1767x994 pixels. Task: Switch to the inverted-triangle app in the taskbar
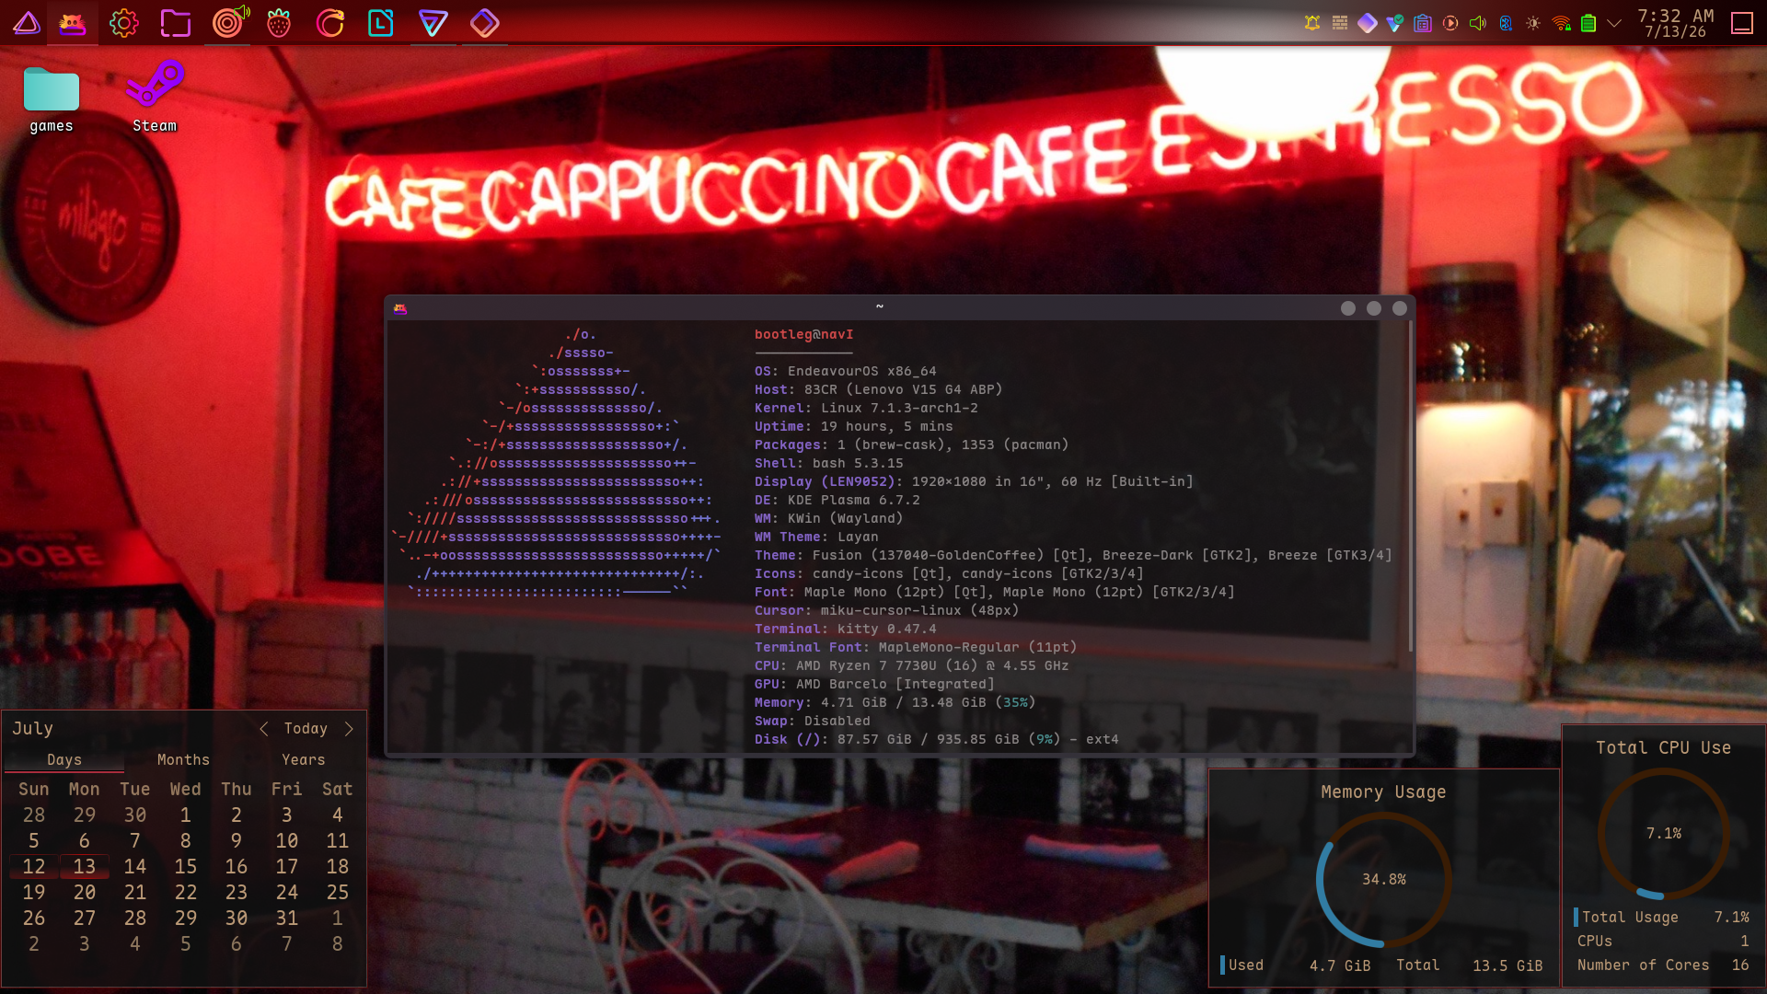point(433,23)
